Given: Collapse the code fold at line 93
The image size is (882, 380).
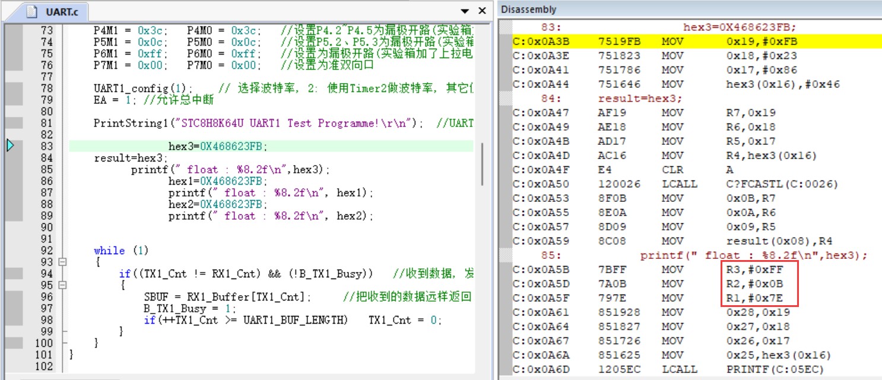Looking at the screenshot, I should point(63,262).
